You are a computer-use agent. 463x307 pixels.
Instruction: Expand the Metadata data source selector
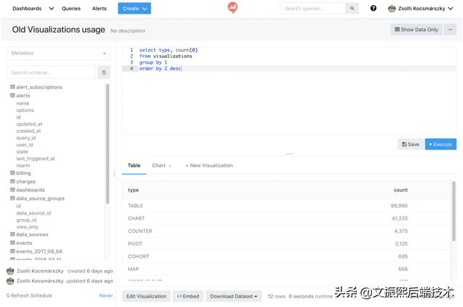[58, 53]
